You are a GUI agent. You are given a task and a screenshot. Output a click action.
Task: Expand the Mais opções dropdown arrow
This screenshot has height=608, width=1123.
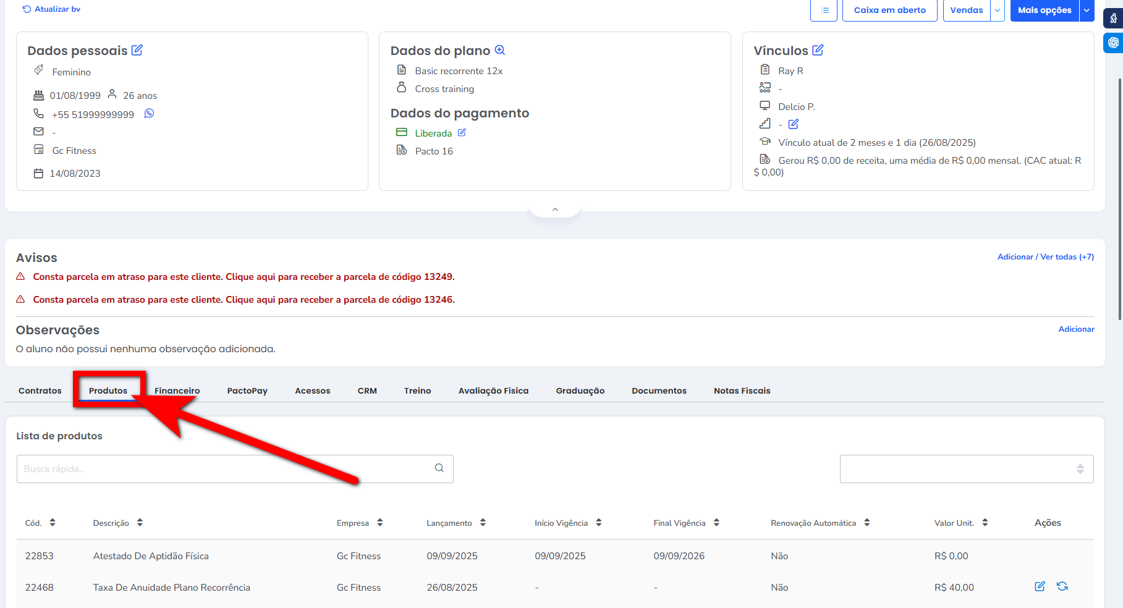[1087, 11]
